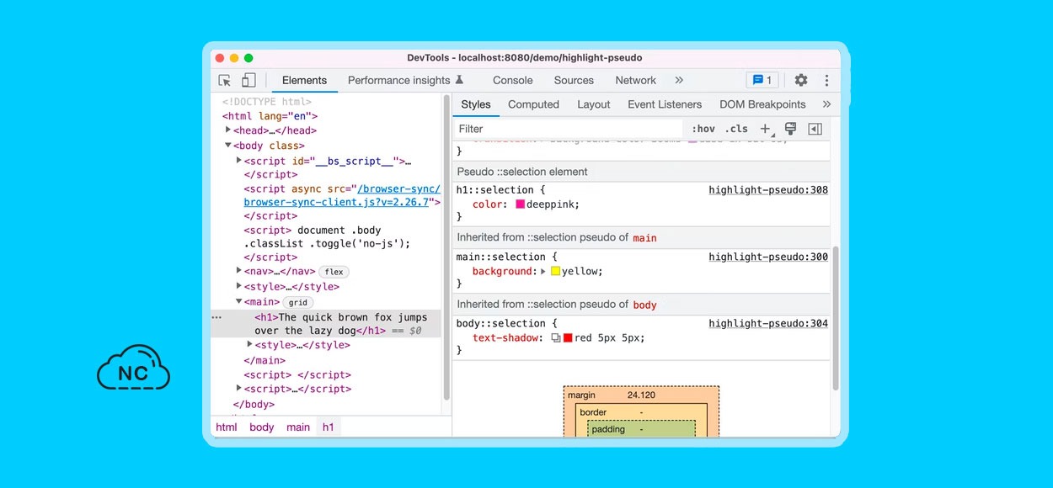Open the Performance insights tab
Viewport: 1053px width, 488px height.
click(406, 81)
